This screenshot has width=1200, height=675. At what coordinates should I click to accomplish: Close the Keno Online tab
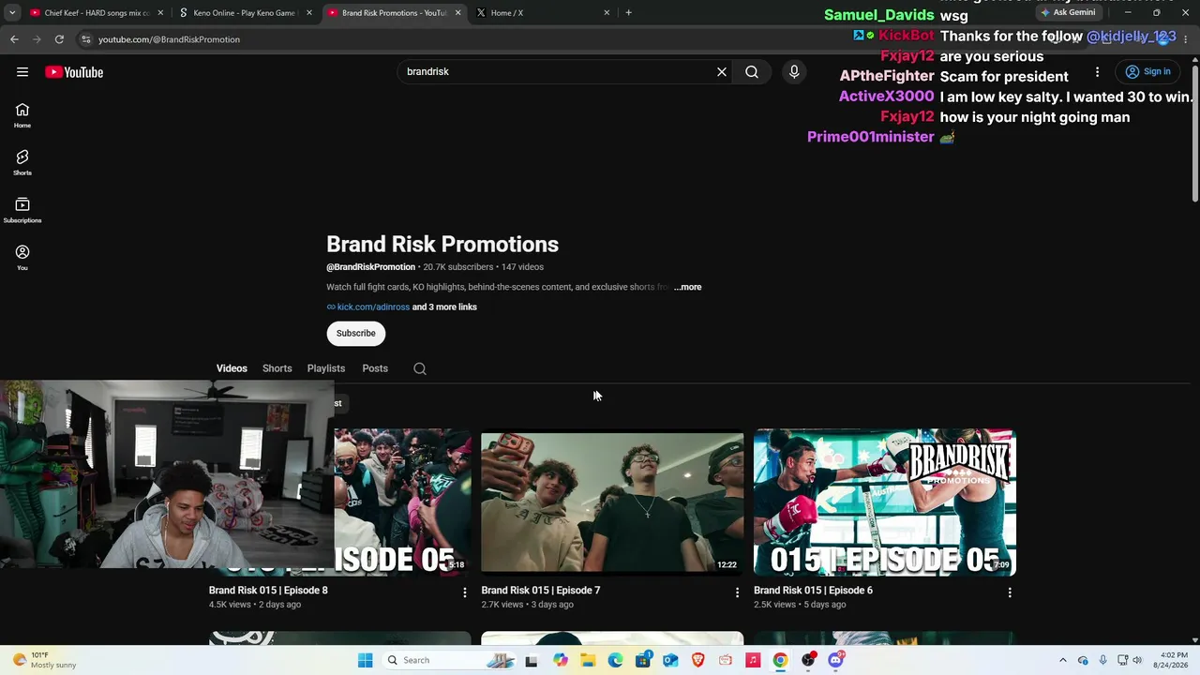coord(309,13)
